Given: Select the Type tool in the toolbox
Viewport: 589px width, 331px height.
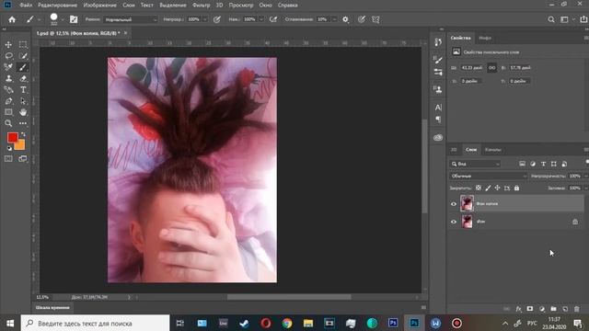Looking at the screenshot, I should pos(23,90).
